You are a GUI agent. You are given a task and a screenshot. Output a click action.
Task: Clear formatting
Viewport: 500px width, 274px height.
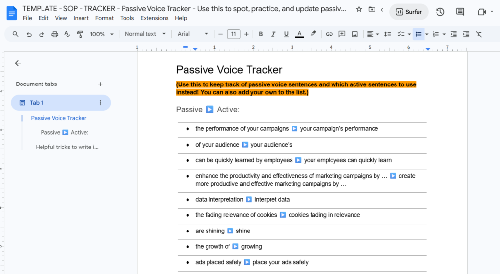tap(479, 34)
